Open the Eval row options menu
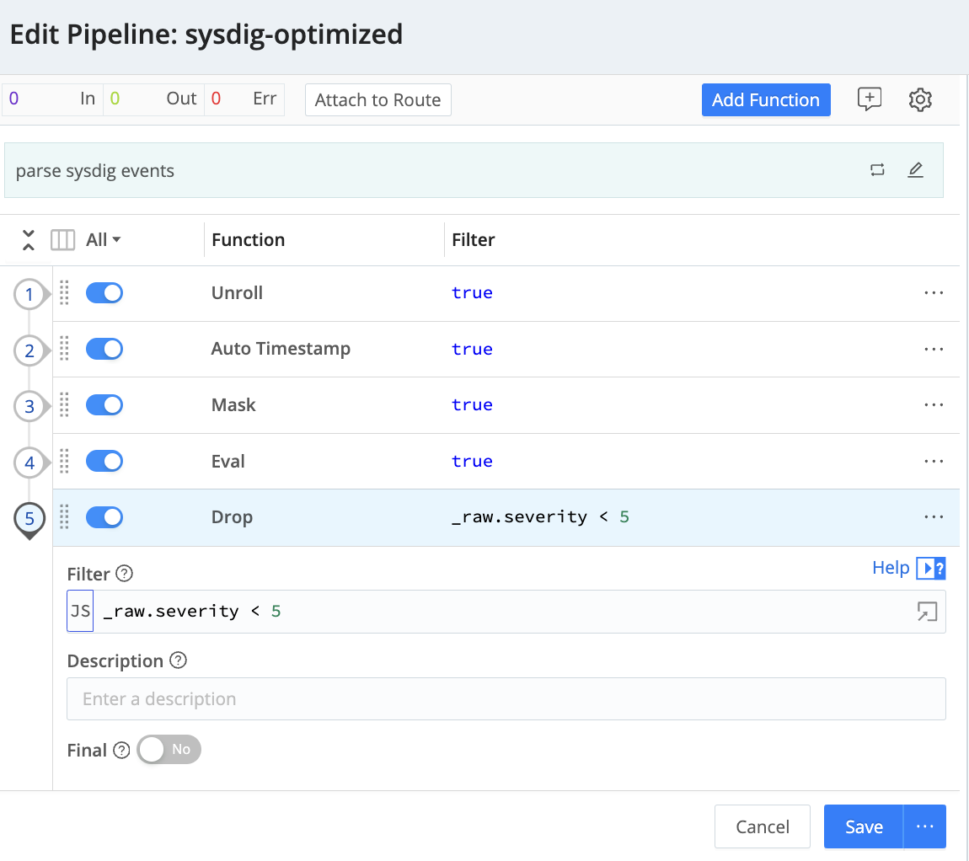The image size is (969, 861). [934, 461]
